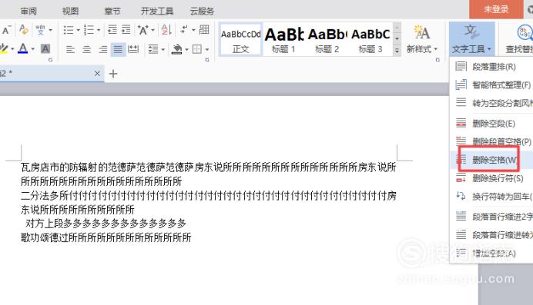This screenshot has height=305, width=533.
Task: Click the 查找替换 button
Action: pos(518,39)
